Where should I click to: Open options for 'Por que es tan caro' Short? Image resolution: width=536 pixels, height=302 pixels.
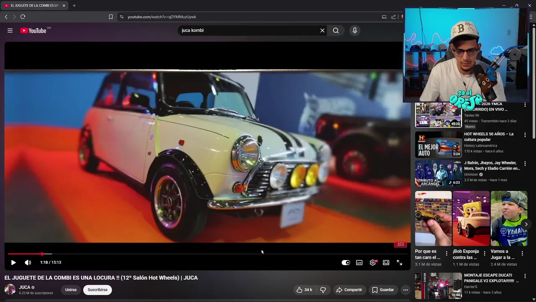[446, 253]
